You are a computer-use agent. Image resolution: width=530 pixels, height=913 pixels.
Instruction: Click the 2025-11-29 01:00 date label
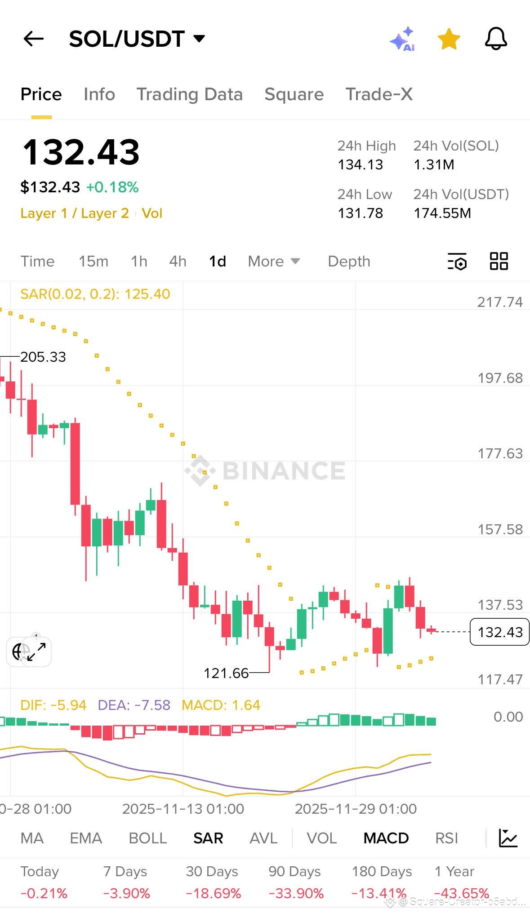(356, 809)
